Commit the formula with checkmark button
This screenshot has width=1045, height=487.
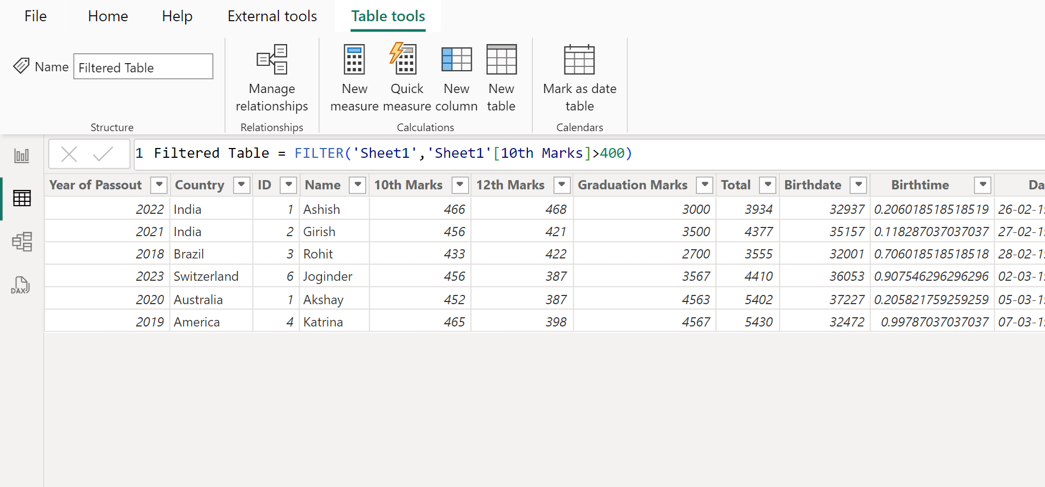click(102, 155)
